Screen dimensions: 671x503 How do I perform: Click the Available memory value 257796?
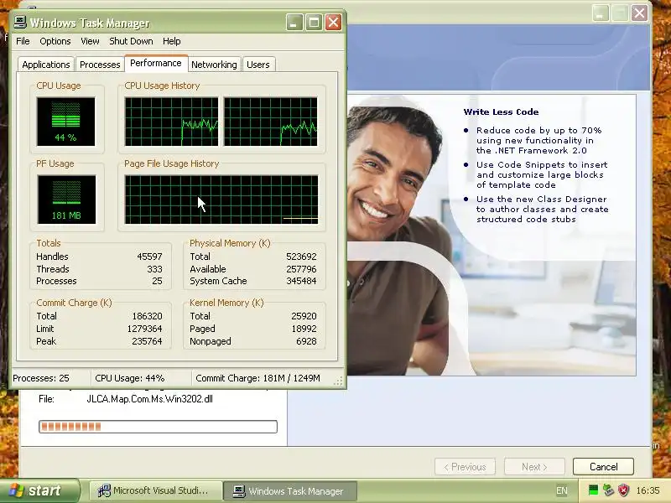tap(301, 269)
